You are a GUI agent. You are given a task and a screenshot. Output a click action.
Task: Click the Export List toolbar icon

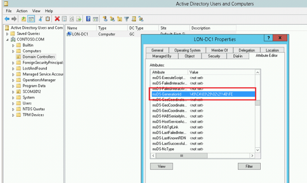pos(79,19)
